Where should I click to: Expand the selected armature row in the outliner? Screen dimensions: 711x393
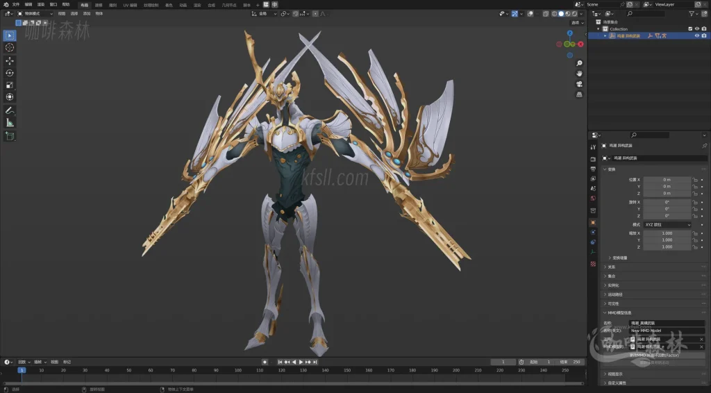[x=605, y=36]
